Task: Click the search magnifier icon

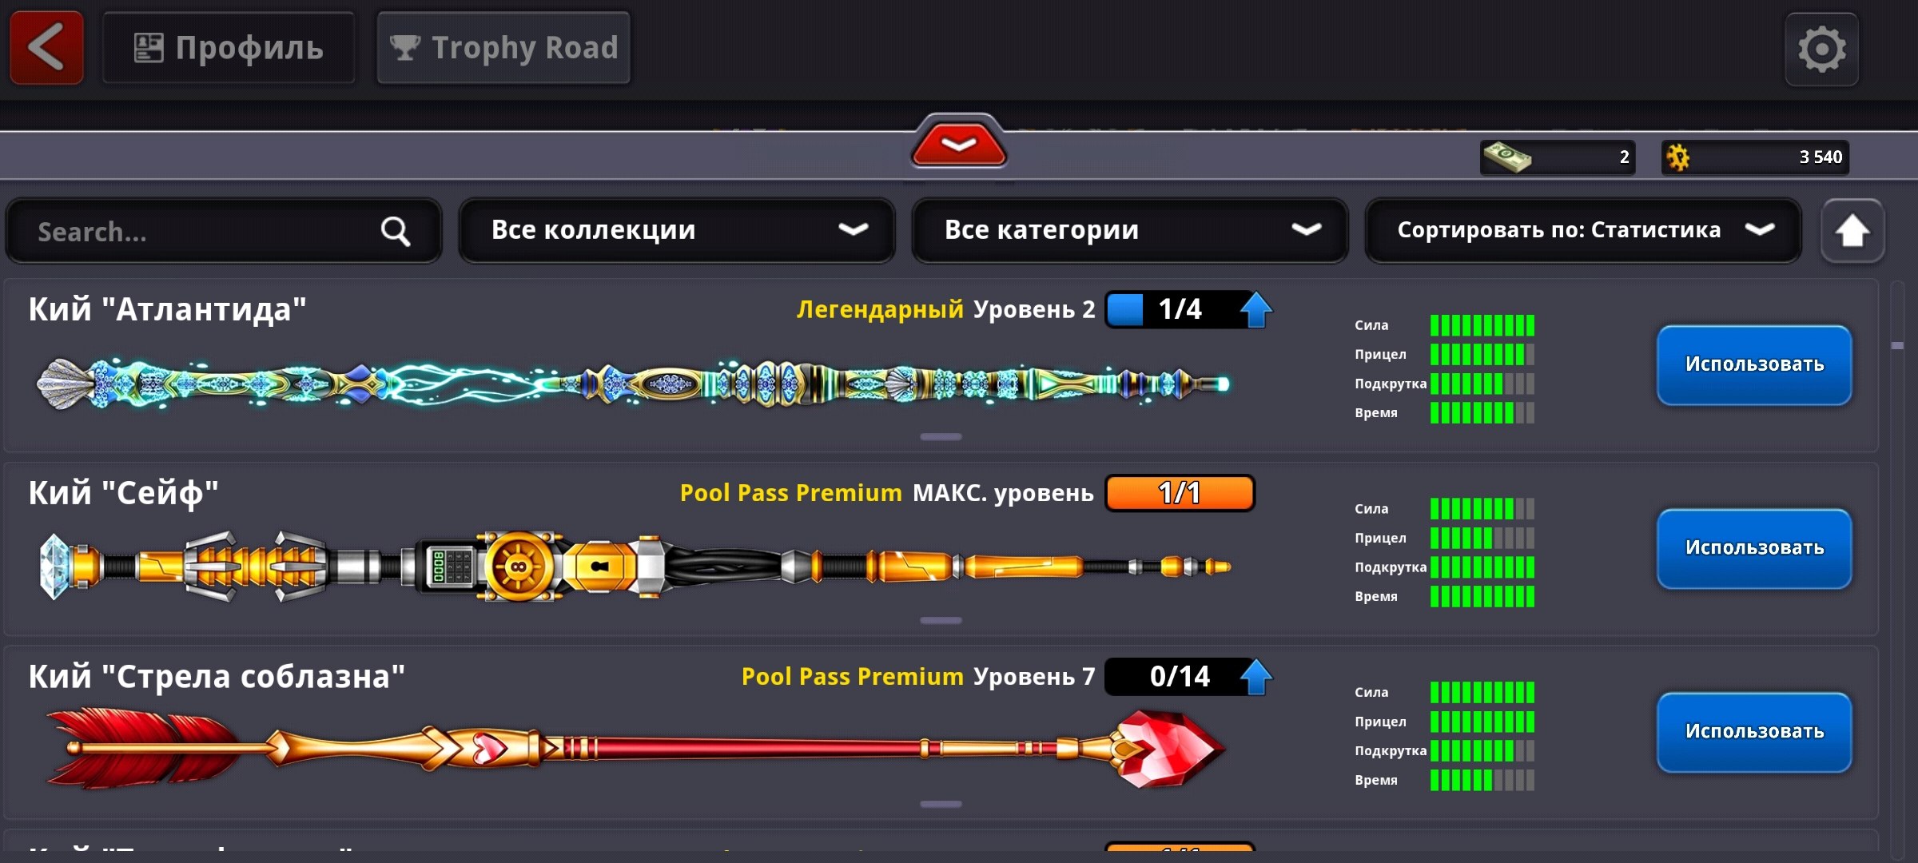Action: click(395, 232)
